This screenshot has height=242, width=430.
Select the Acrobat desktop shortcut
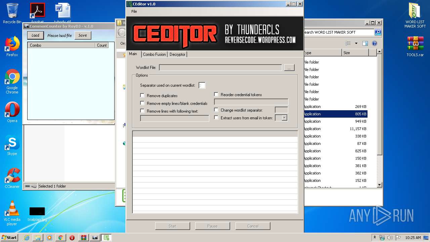(x=37, y=13)
